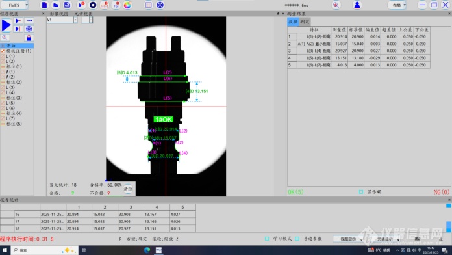Toggle the 显示NG checkbox
452x255 pixels.
pos(361,192)
